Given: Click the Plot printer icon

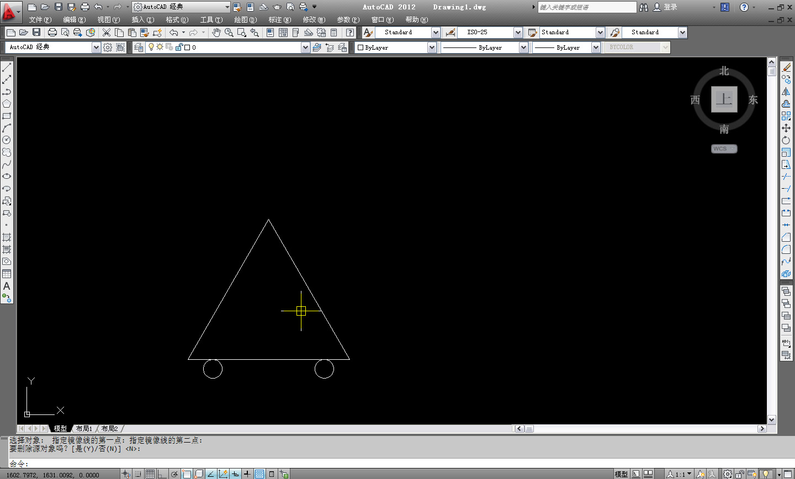Looking at the screenshot, I should click(x=52, y=33).
